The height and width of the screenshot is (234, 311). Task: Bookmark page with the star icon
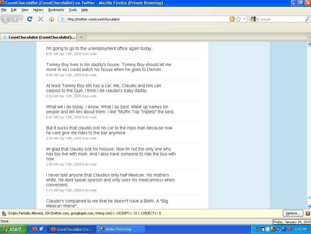coord(238,19)
